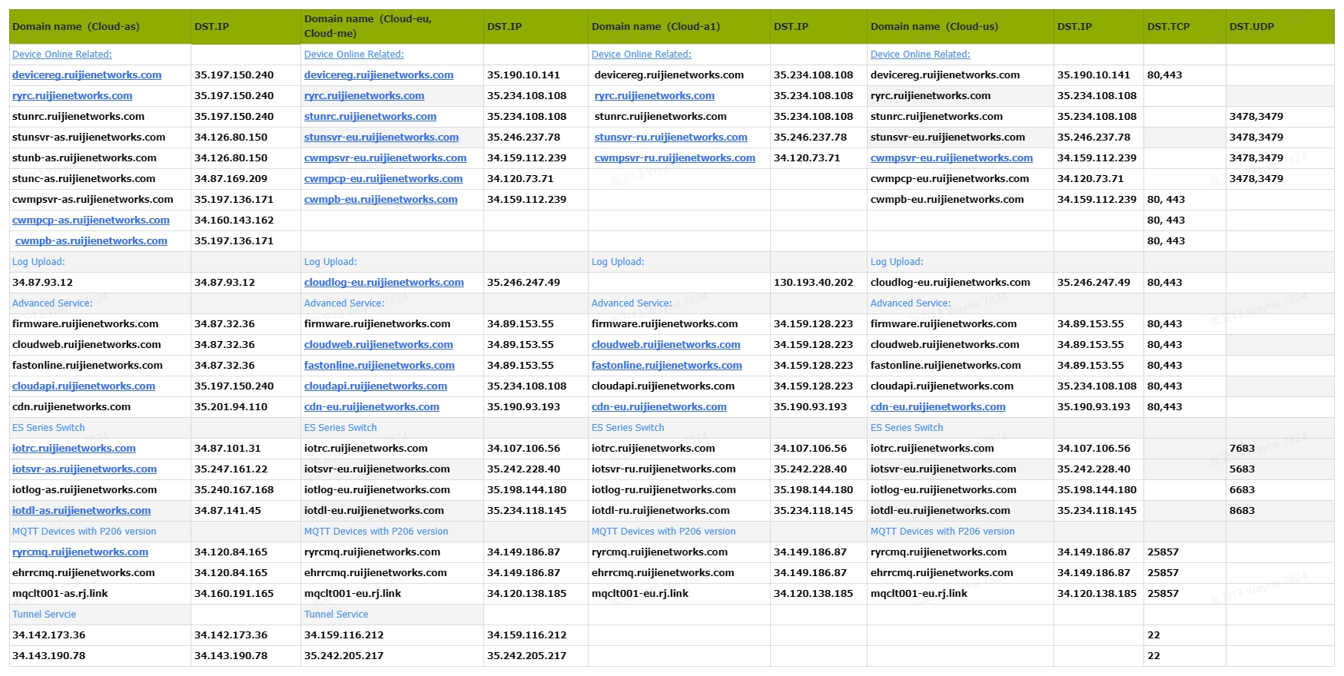Click the IP address 34.87.169.209
Screen dimensions: 1344x676
pyautogui.click(x=231, y=179)
